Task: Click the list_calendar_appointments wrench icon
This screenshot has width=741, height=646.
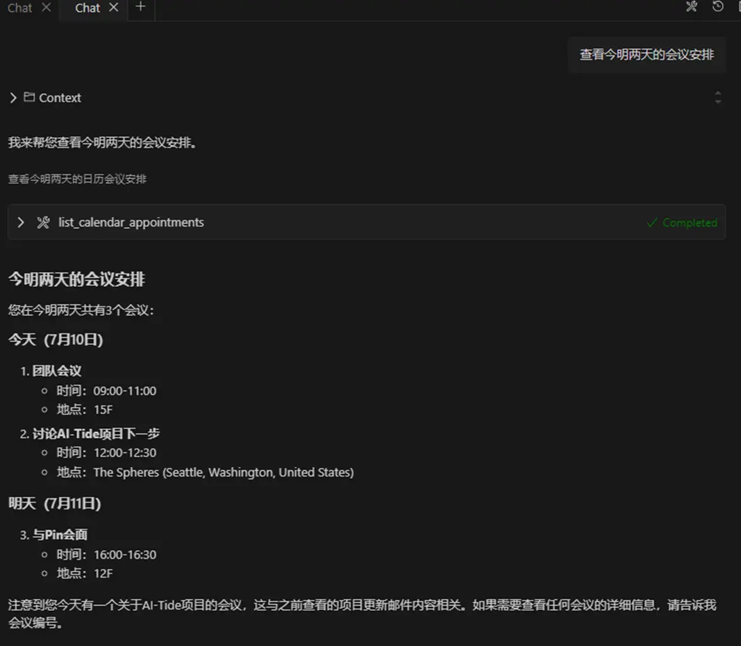Action: coord(43,222)
